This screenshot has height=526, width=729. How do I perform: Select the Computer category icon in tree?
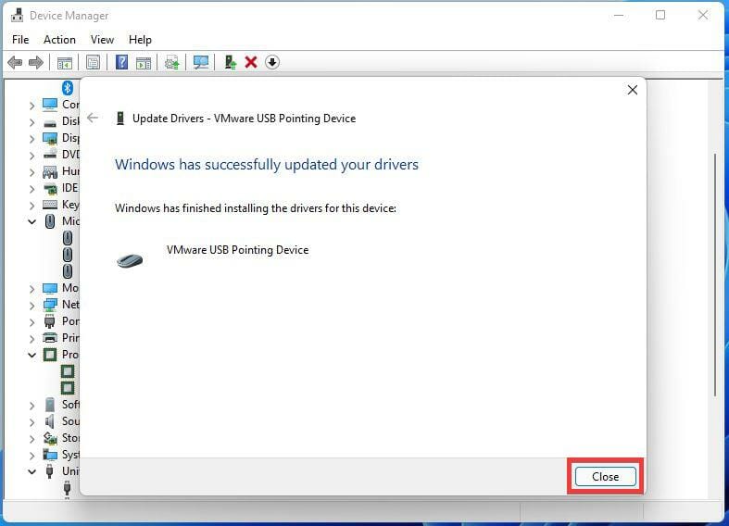click(x=50, y=105)
